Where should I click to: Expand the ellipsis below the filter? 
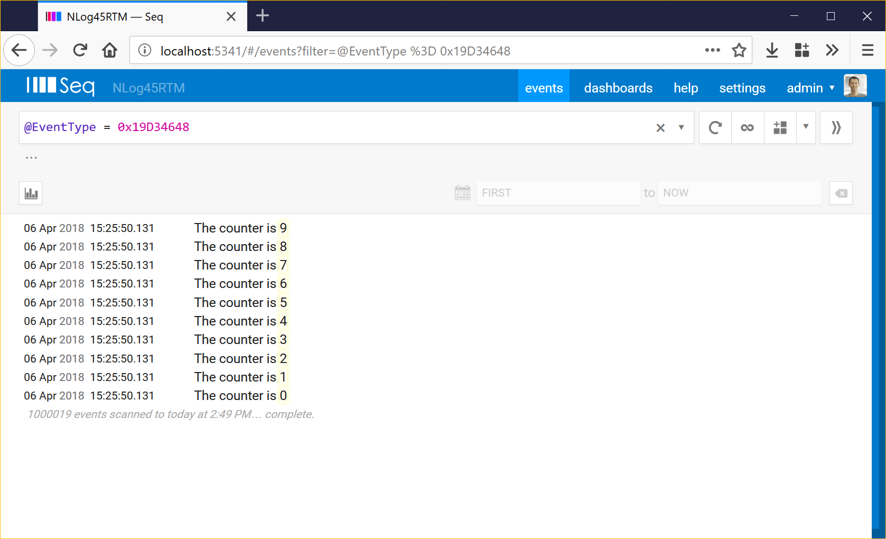tap(31, 157)
